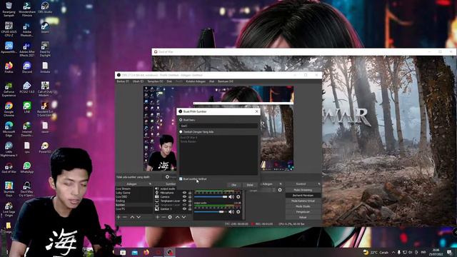Expand the system tray hidden icons chevron
The height and width of the screenshot is (257, 457).
(393, 252)
